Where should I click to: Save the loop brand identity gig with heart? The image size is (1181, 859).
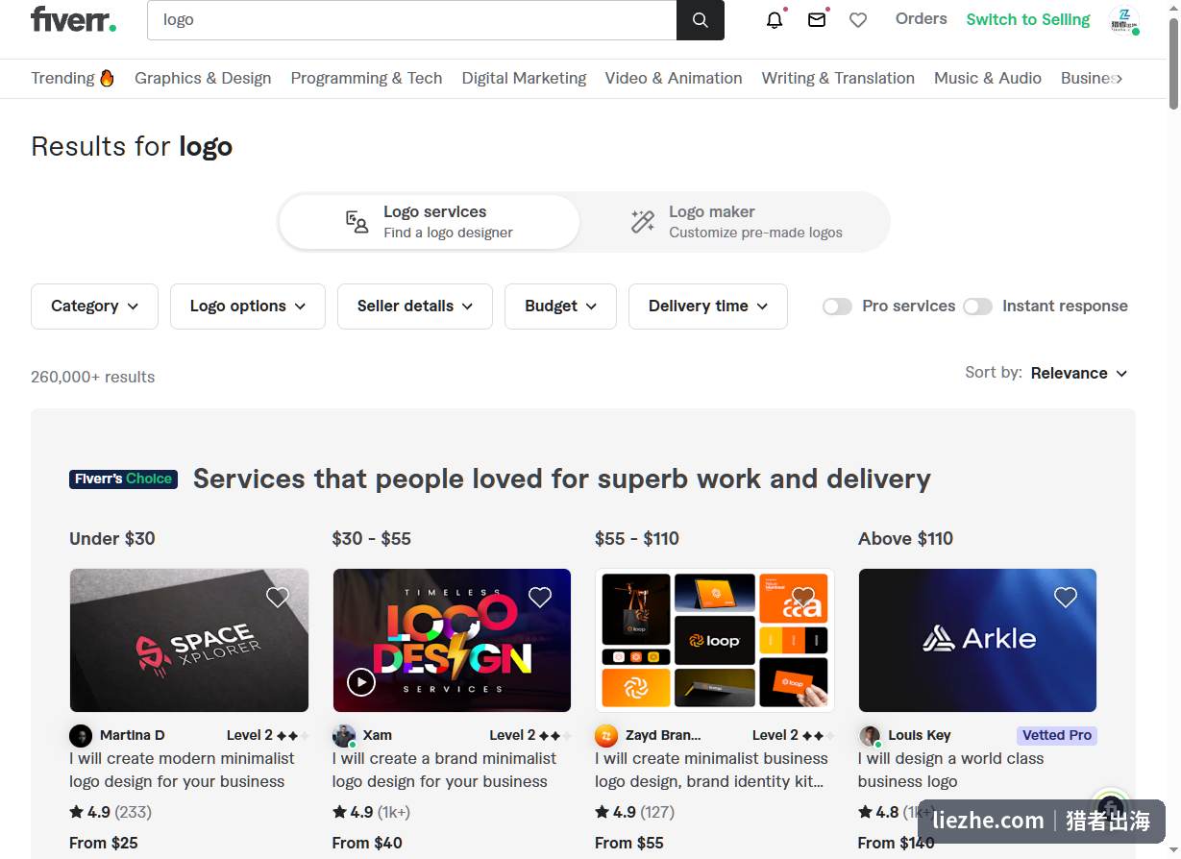[x=803, y=598]
